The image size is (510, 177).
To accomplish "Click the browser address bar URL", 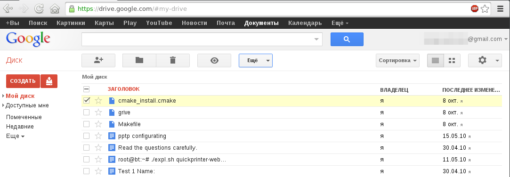I will coord(132,9).
